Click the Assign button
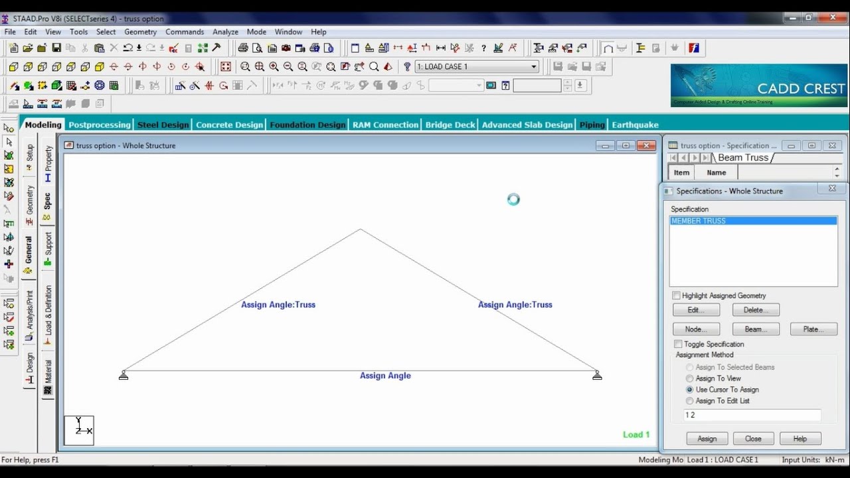 [707, 439]
